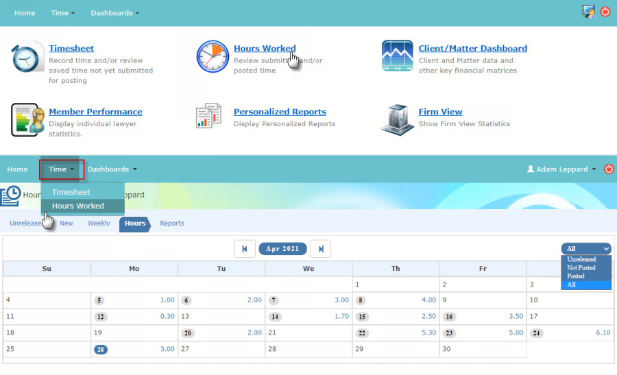This screenshot has width=617, height=375.
Task: Open the Firm View link
Action: pyautogui.click(x=440, y=112)
